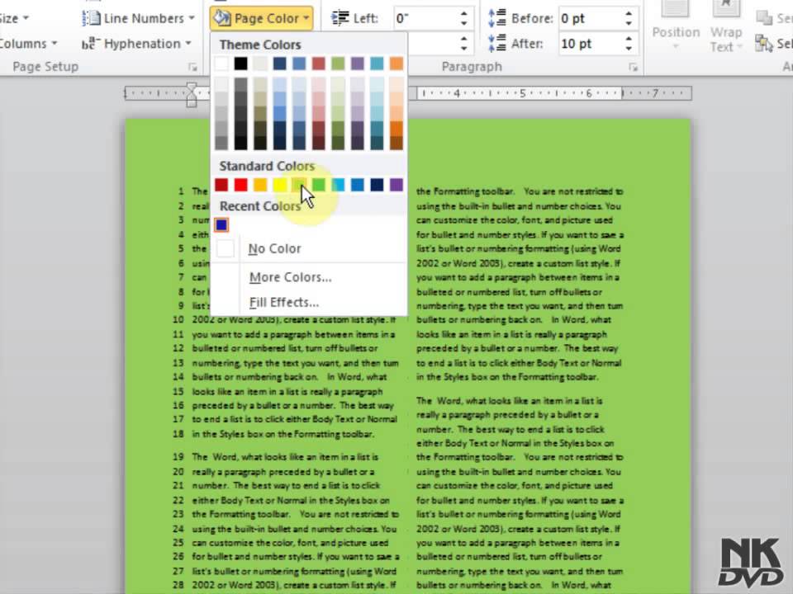Click the first-line indent marker on ruler

192,87
